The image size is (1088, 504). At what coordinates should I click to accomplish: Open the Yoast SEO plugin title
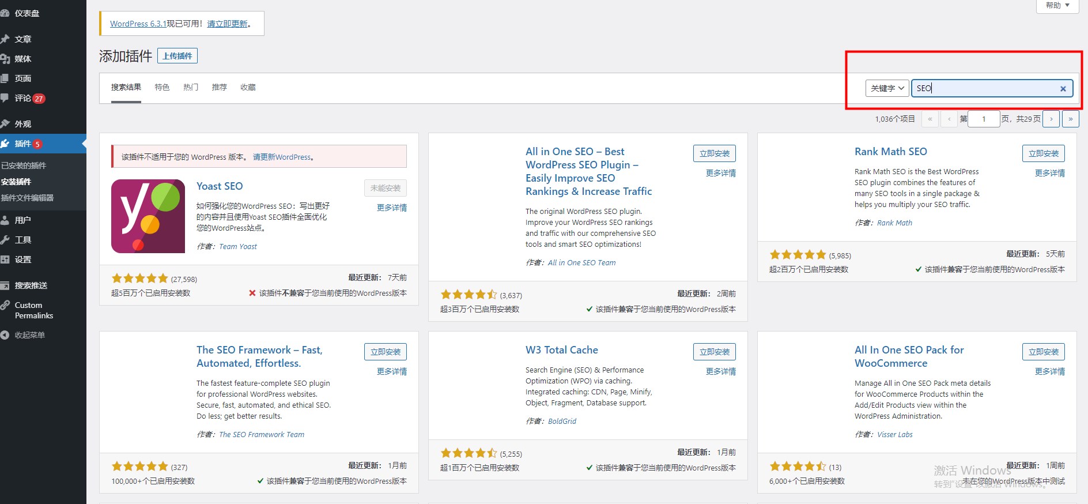[220, 186]
